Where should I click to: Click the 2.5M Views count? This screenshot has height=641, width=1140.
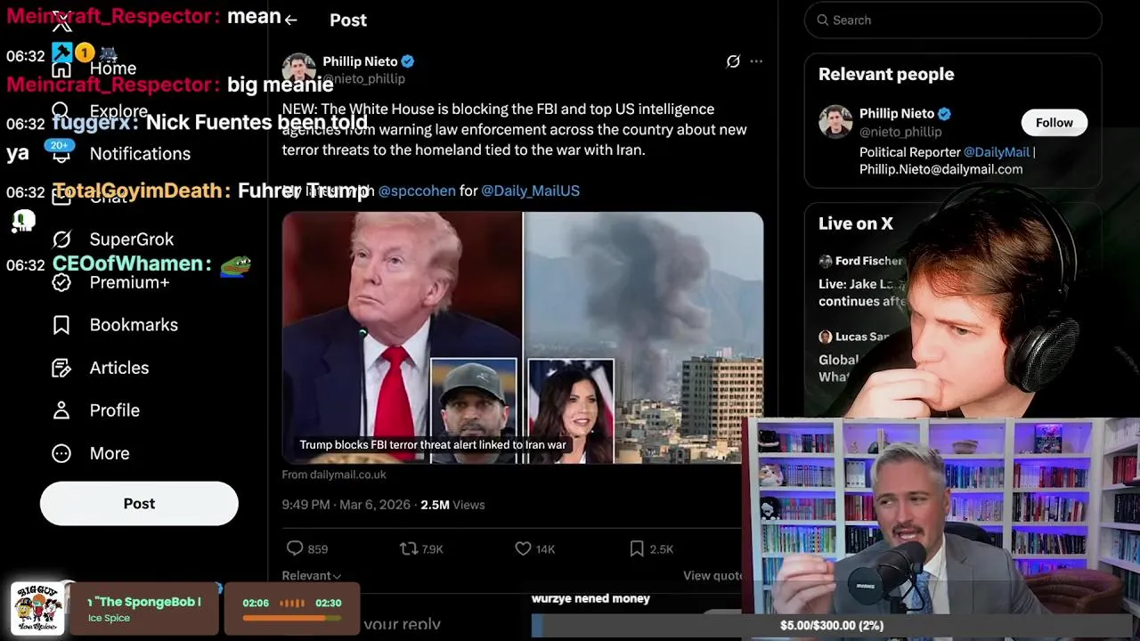tap(452, 505)
